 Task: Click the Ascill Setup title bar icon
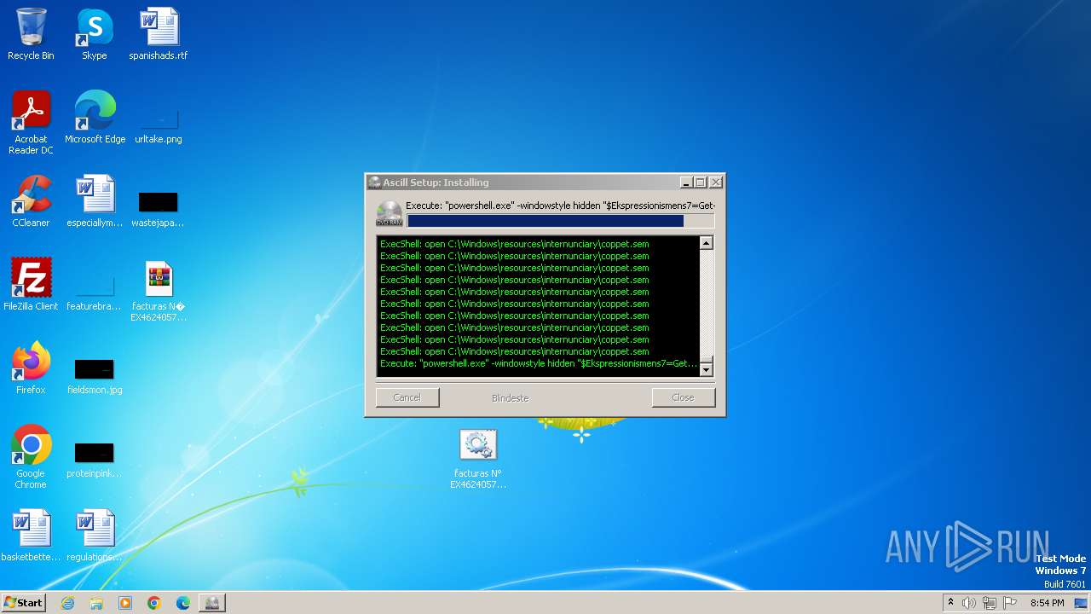[374, 182]
